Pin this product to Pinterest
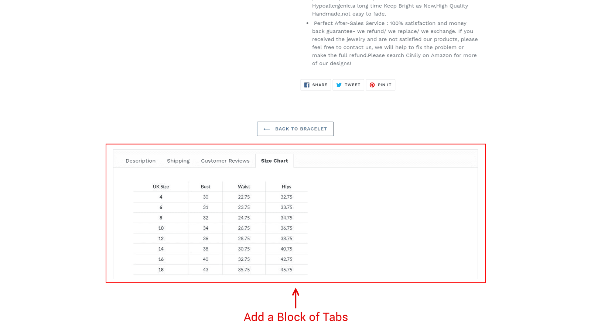 [380, 84]
